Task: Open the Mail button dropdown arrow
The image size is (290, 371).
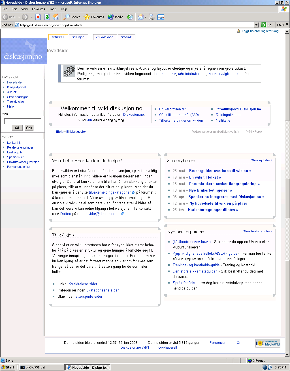Action: (x=145, y=17)
